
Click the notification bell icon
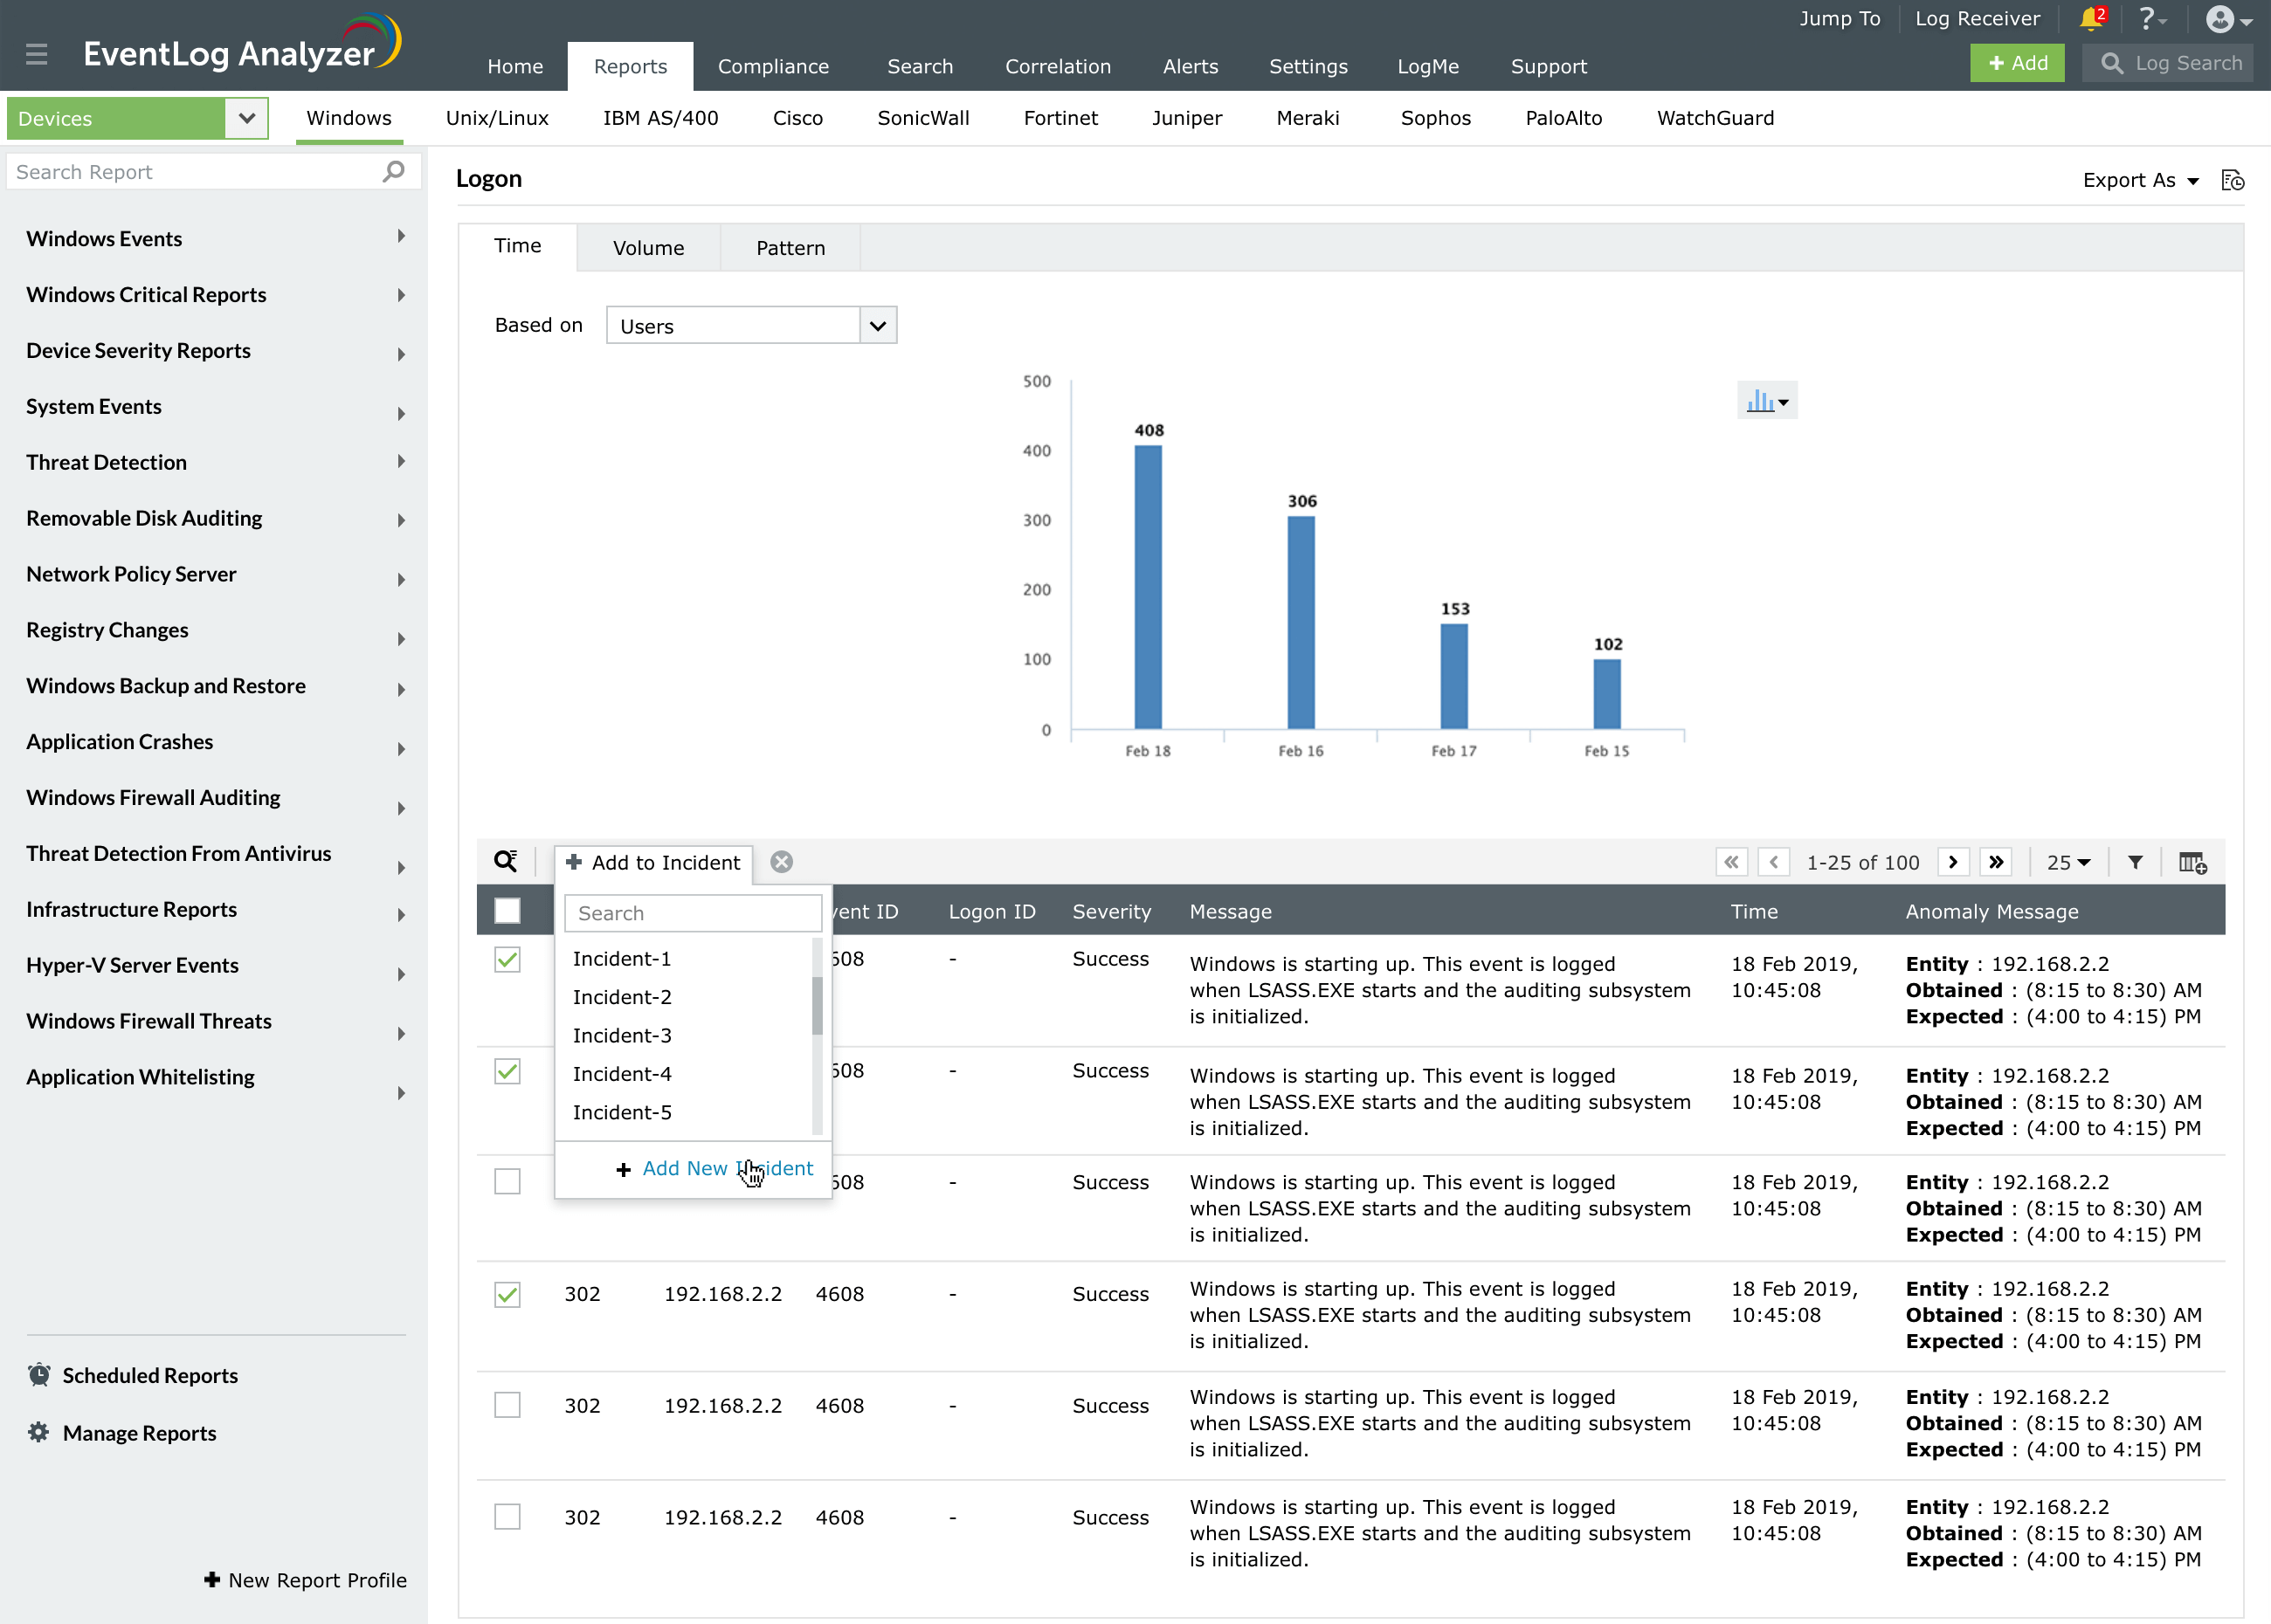[x=2089, y=19]
